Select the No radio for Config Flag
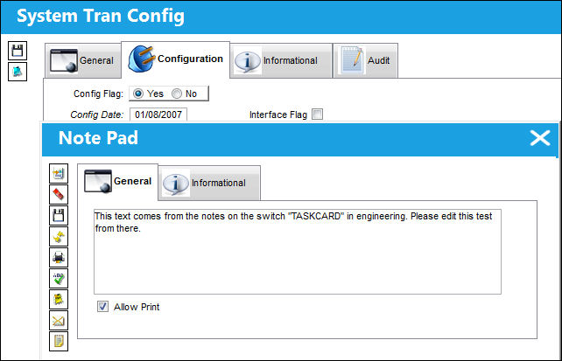Viewport: 562px width, 361px height. click(x=177, y=94)
